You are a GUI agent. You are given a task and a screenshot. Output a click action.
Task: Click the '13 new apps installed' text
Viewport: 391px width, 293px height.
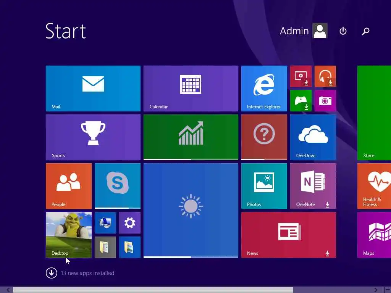pos(87,273)
